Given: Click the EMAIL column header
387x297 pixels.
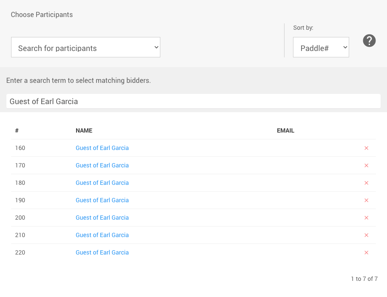Looking at the screenshot, I should click(285, 130).
